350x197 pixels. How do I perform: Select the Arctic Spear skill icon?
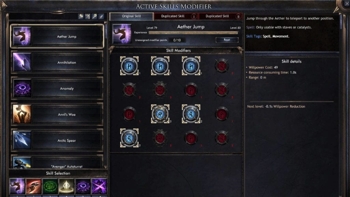22,141
